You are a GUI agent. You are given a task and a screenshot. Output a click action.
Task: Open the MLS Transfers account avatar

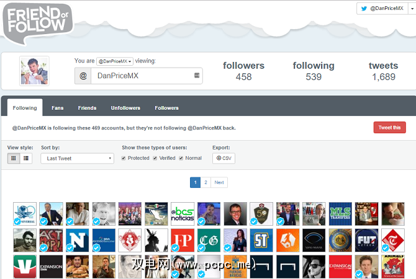click(x=340, y=214)
